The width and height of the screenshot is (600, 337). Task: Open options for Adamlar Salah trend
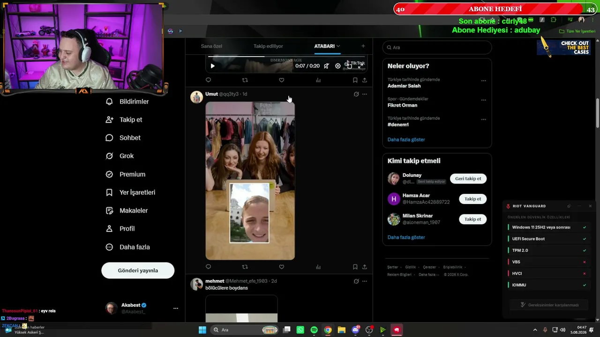pyautogui.click(x=483, y=81)
